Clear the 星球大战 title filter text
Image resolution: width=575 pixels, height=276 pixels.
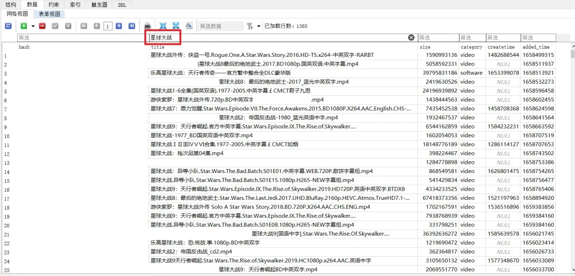pos(411,38)
